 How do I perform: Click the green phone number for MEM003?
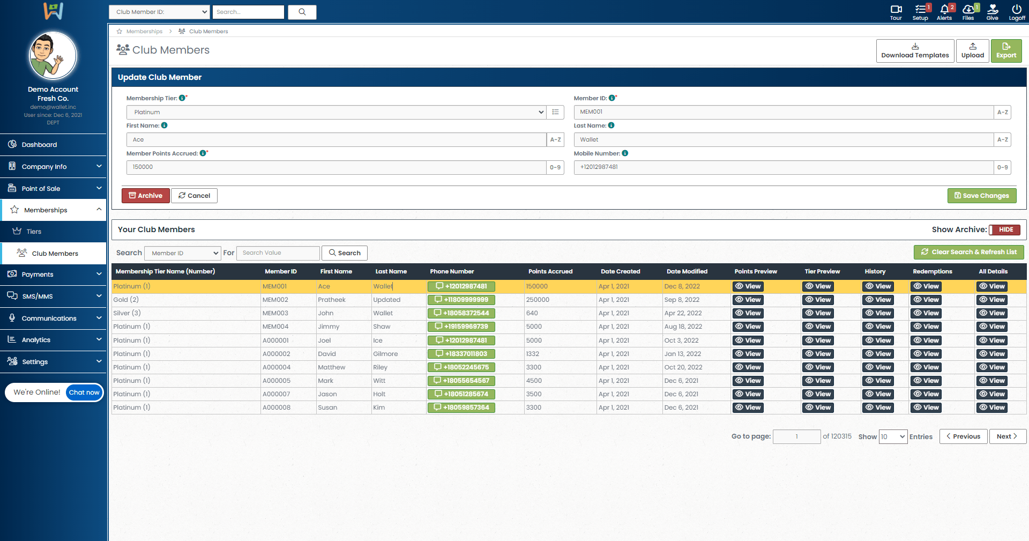(461, 313)
